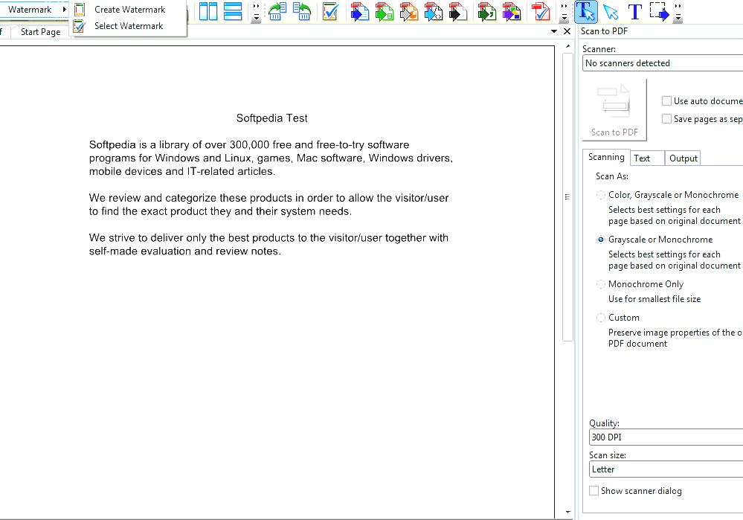
Task: Click the scroll up arrow of document view
Action: point(567,46)
